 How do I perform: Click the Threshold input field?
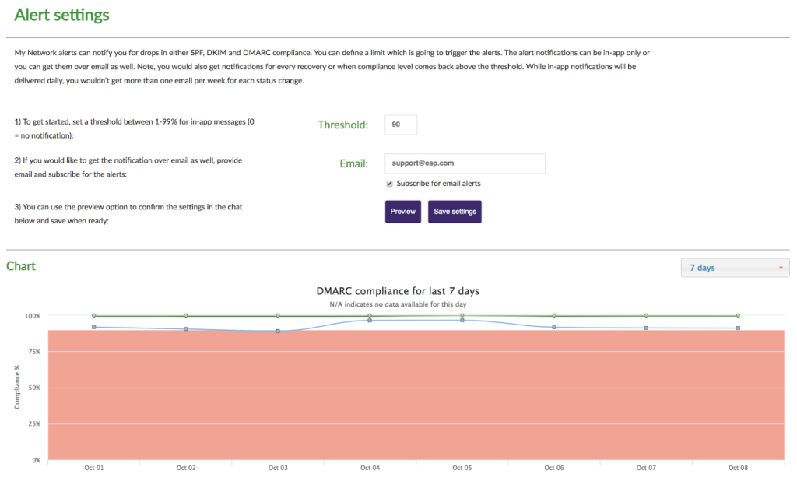[401, 125]
